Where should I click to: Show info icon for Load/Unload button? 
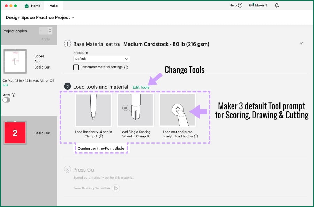coord(196,136)
